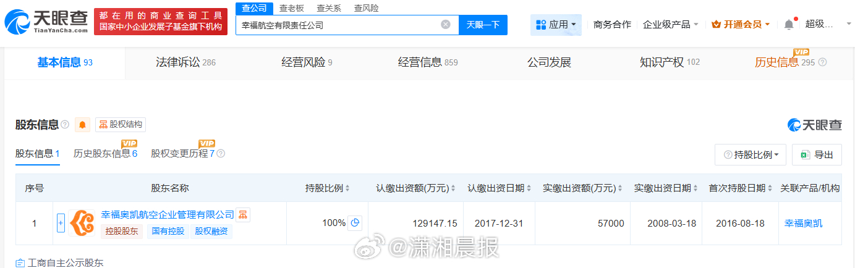Screen dimensions: 855x268
Task: Switch to the 查风险 search tab
Action: pos(366,8)
